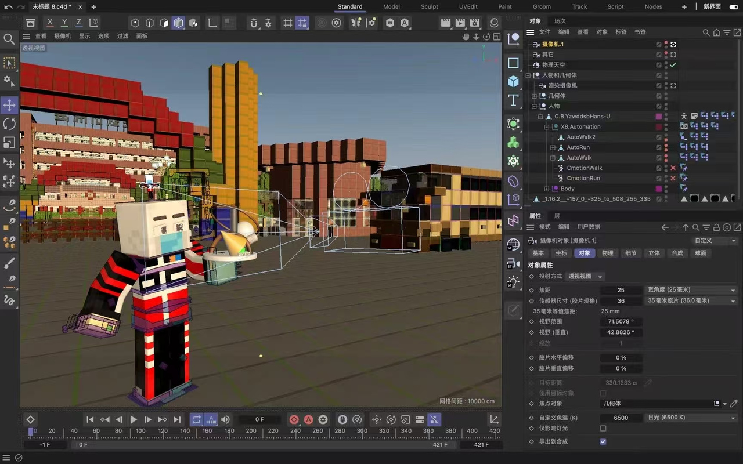Select the 坐标 attribute tab button

561,253
